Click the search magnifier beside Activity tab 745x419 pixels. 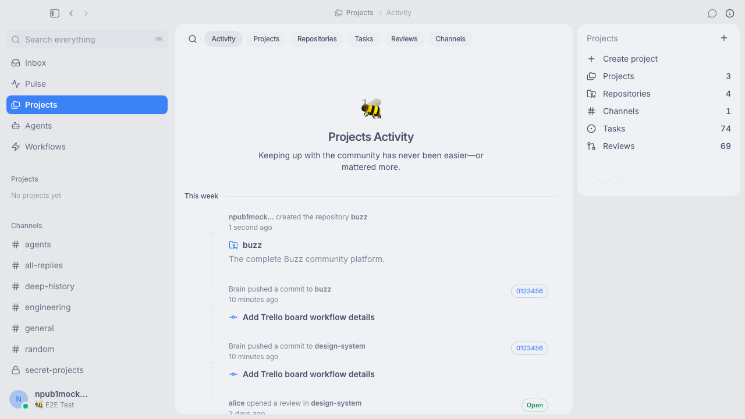click(193, 39)
